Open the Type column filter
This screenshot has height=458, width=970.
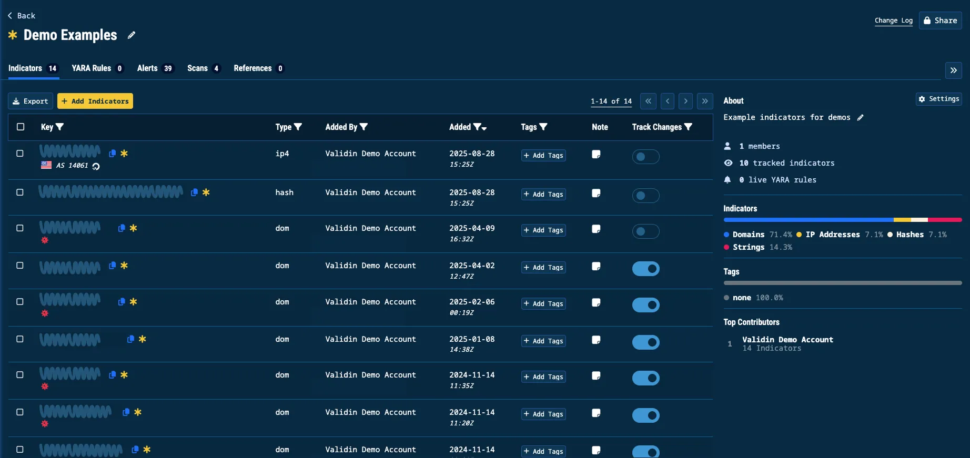298,127
